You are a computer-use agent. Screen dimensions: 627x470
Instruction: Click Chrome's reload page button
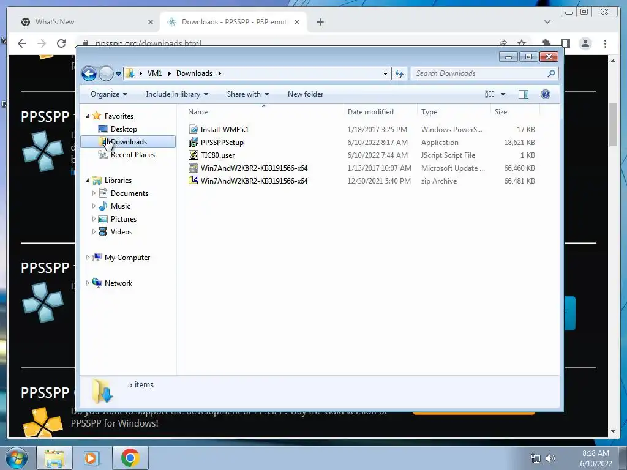pyautogui.click(x=61, y=43)
